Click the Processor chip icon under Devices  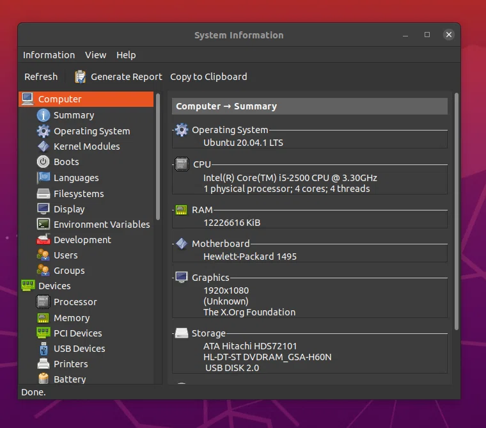click(43, 302)
